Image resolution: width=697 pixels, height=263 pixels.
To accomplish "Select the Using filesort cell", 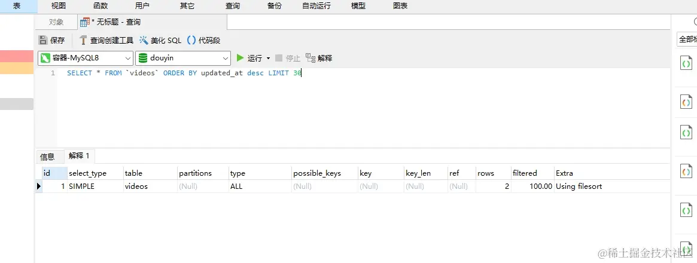I will click(x=611, y=186).
